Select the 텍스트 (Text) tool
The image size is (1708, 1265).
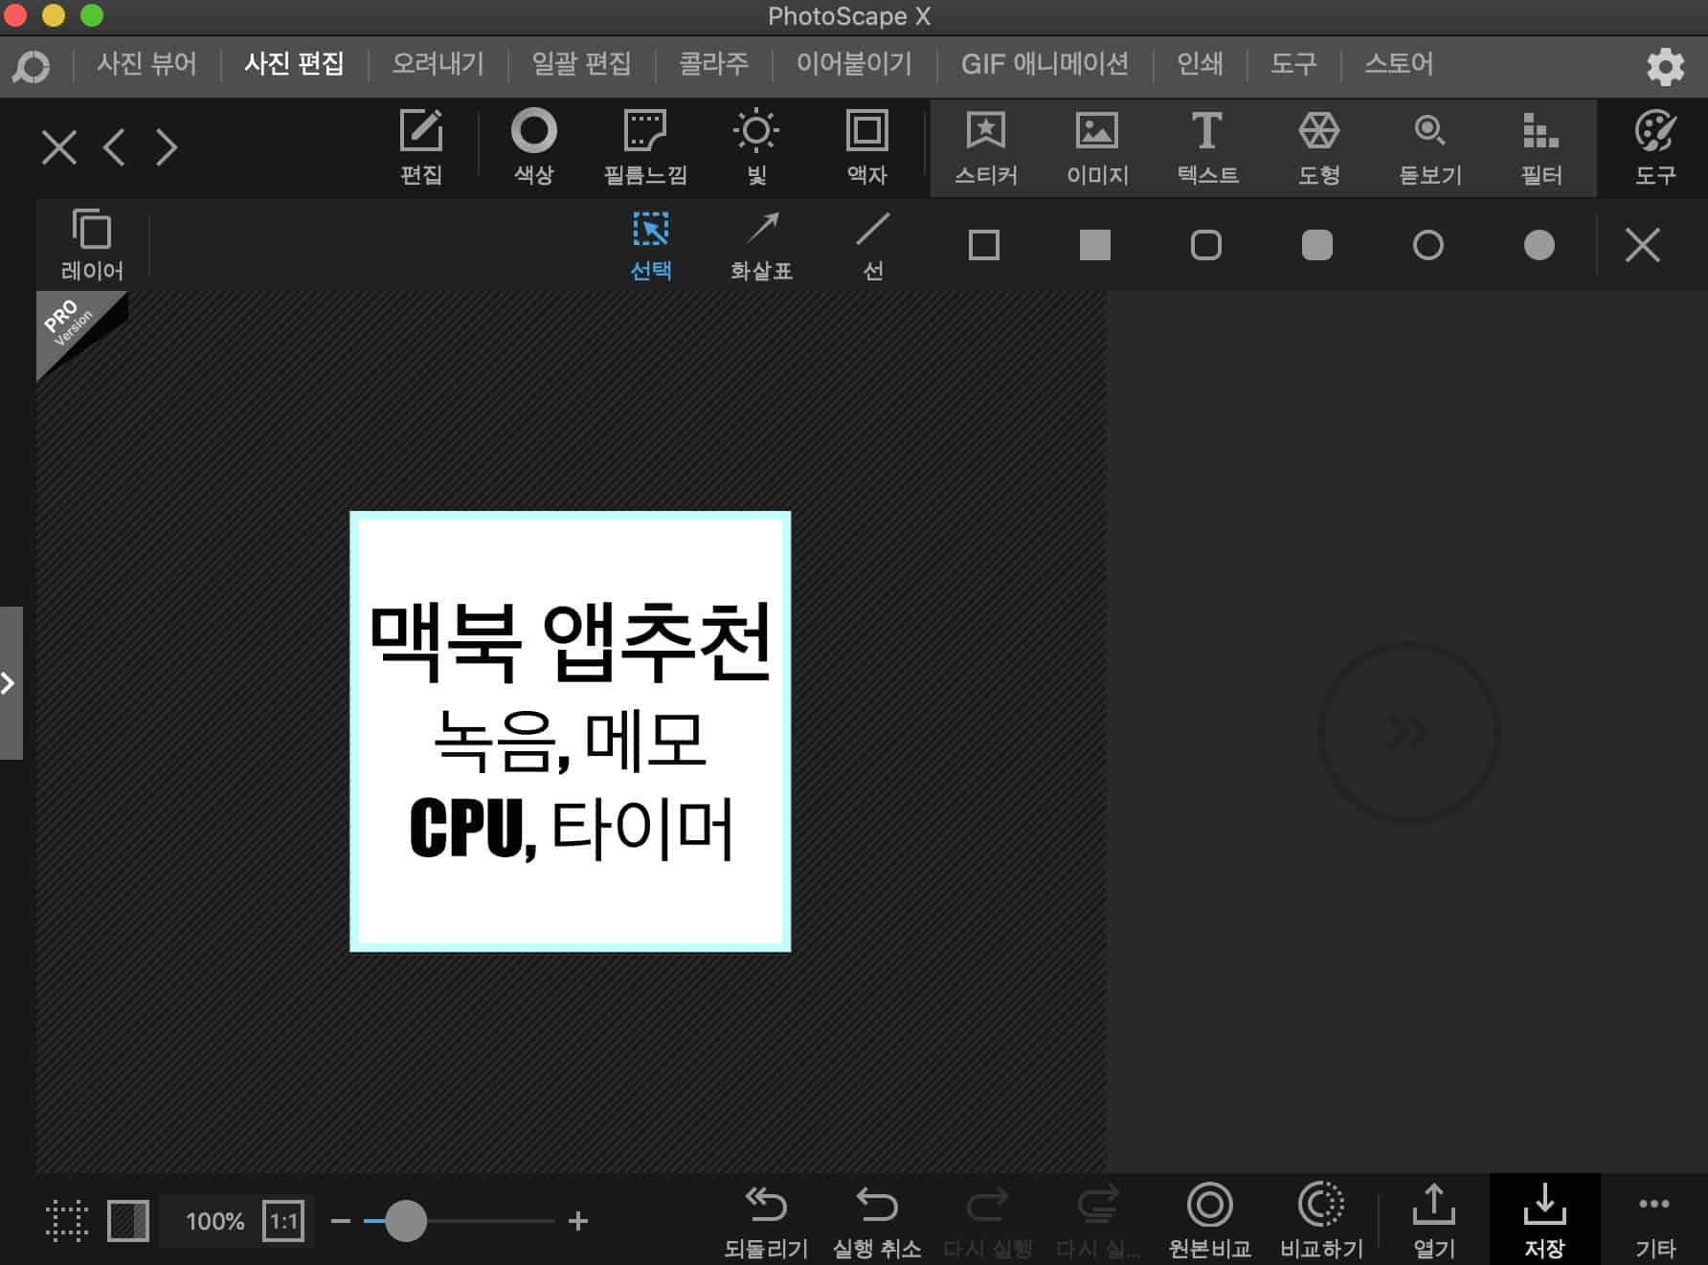tap(1207, 145)
